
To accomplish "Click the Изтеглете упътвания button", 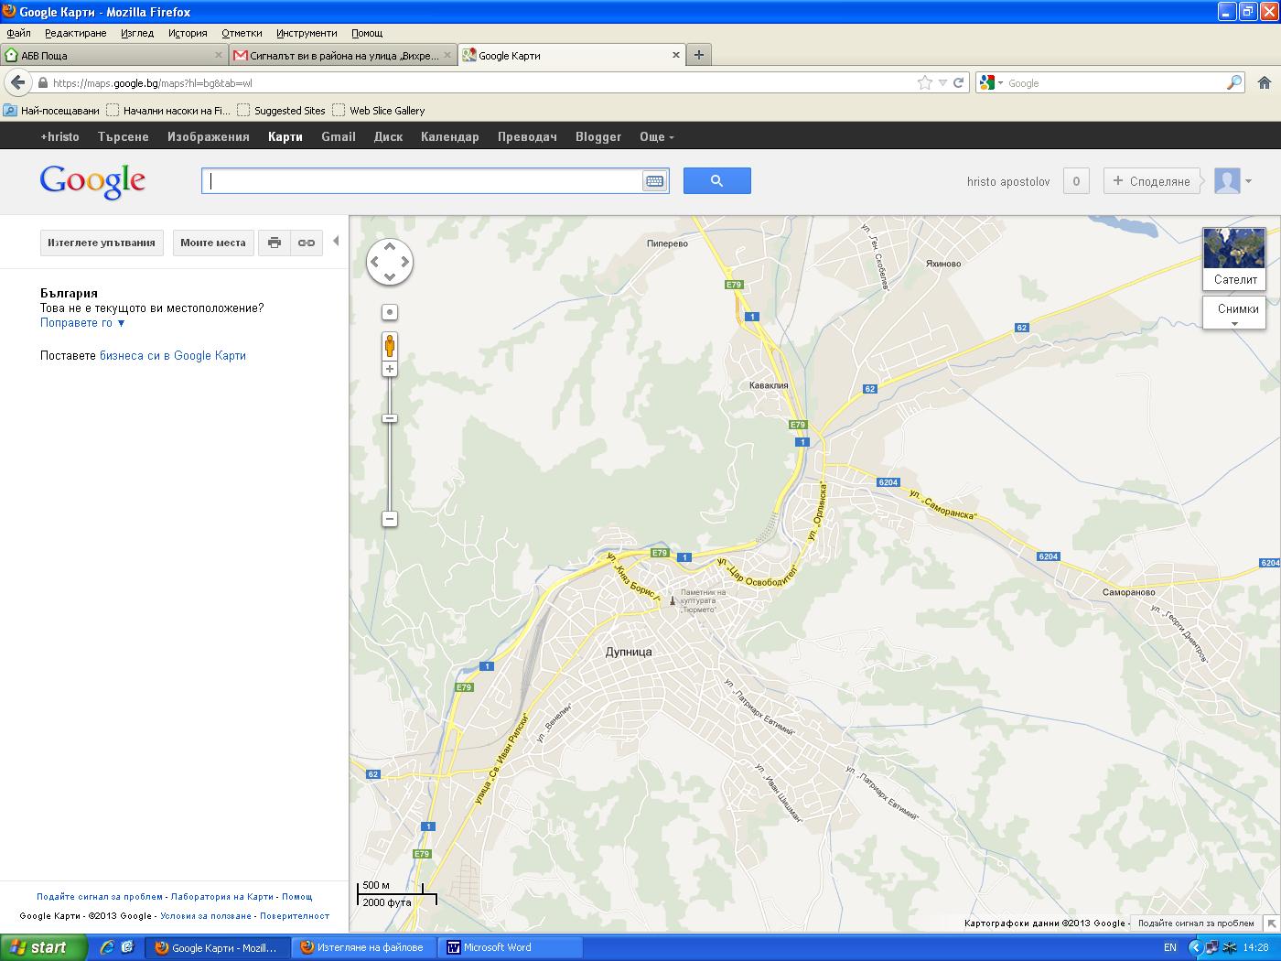I will [102, 243].
